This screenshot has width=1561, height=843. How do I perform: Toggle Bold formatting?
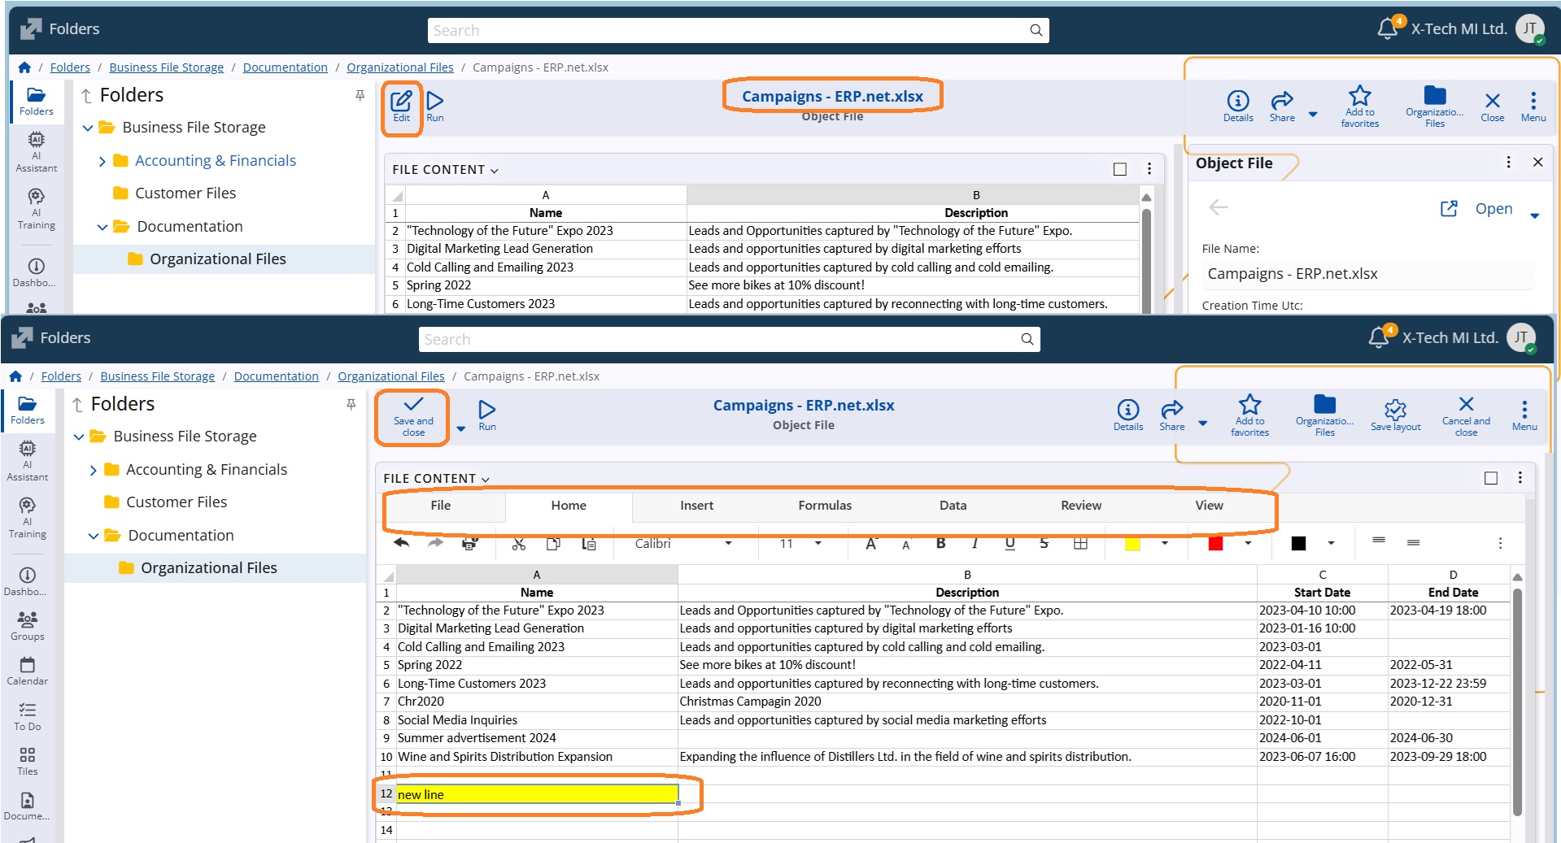[x=941, y=543]
